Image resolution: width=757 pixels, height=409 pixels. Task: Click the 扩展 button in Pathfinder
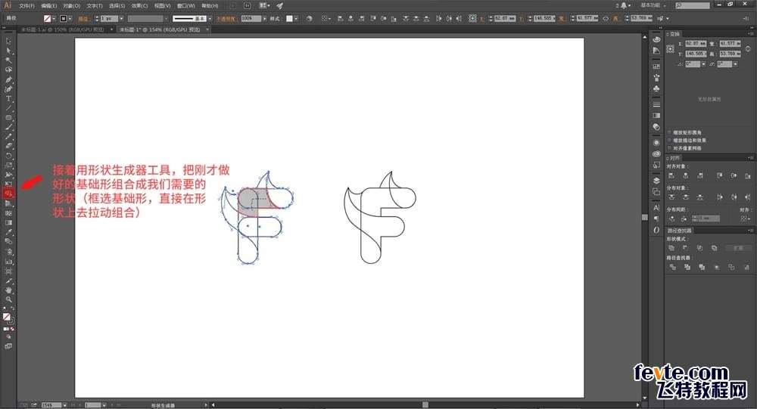(x=739, y=247)
